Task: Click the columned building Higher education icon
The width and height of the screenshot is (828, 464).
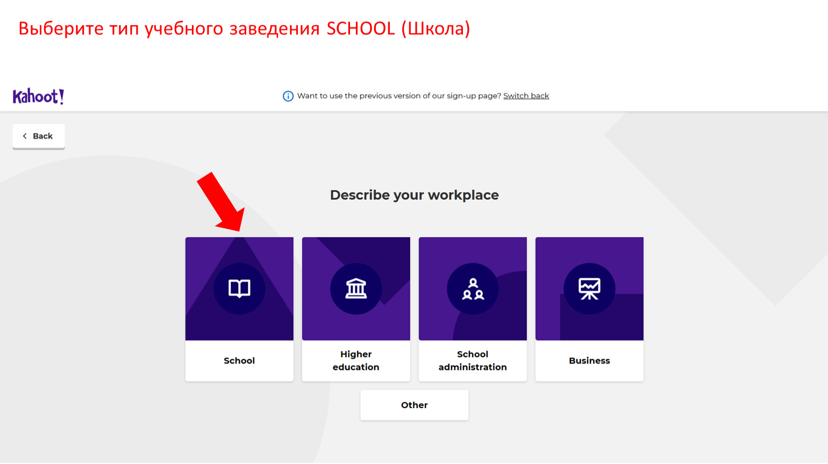Action: click(356, 288)
